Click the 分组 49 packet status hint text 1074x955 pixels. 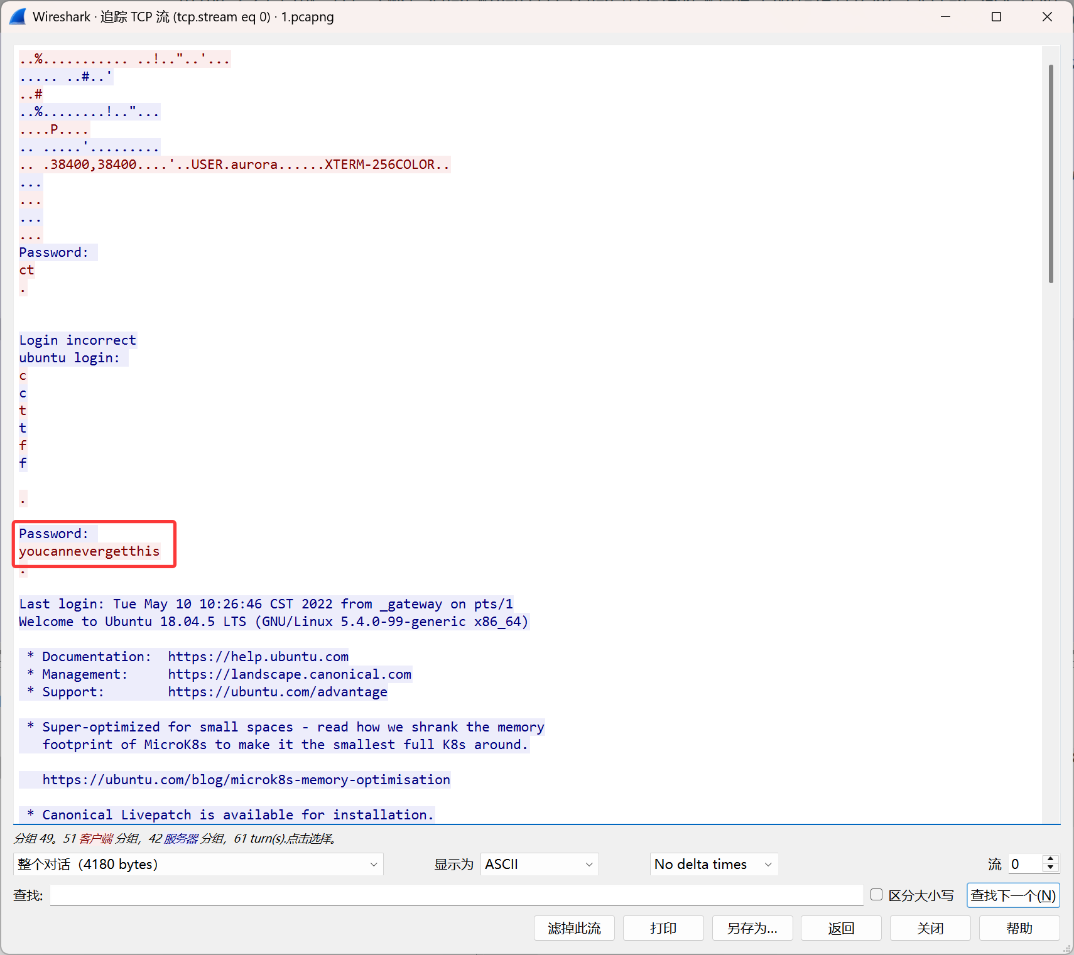(175, 838)
